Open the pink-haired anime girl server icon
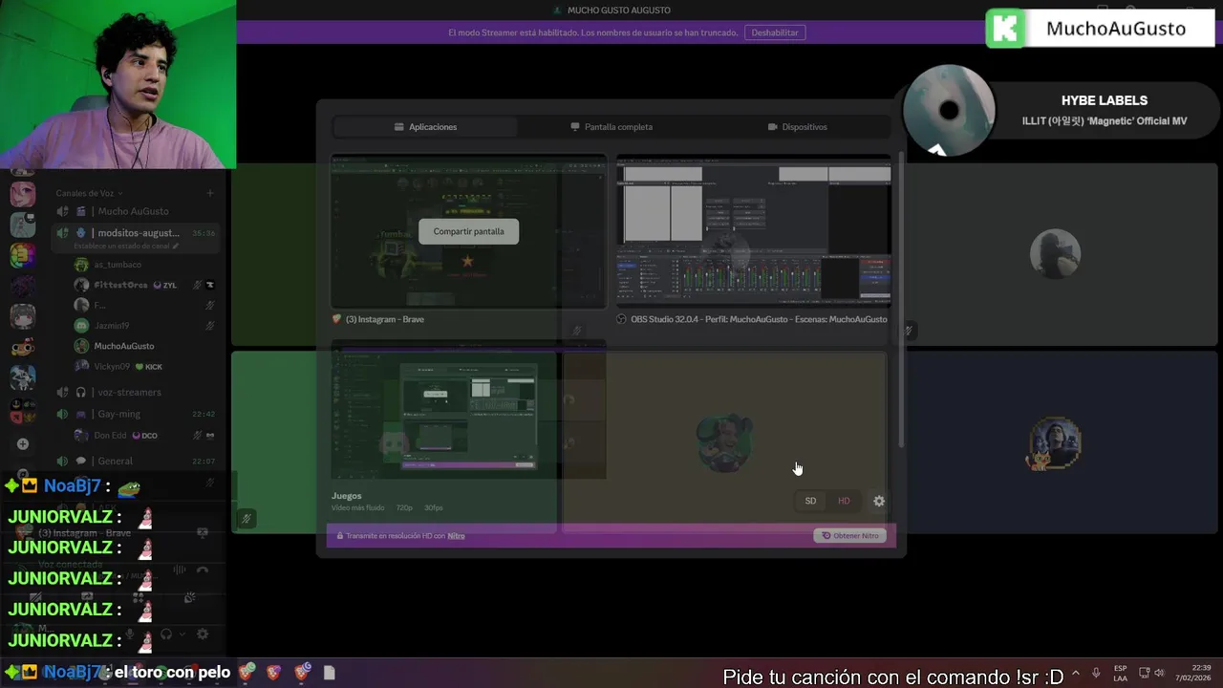Screen dimensions: 1223x688 click(23, 194)
